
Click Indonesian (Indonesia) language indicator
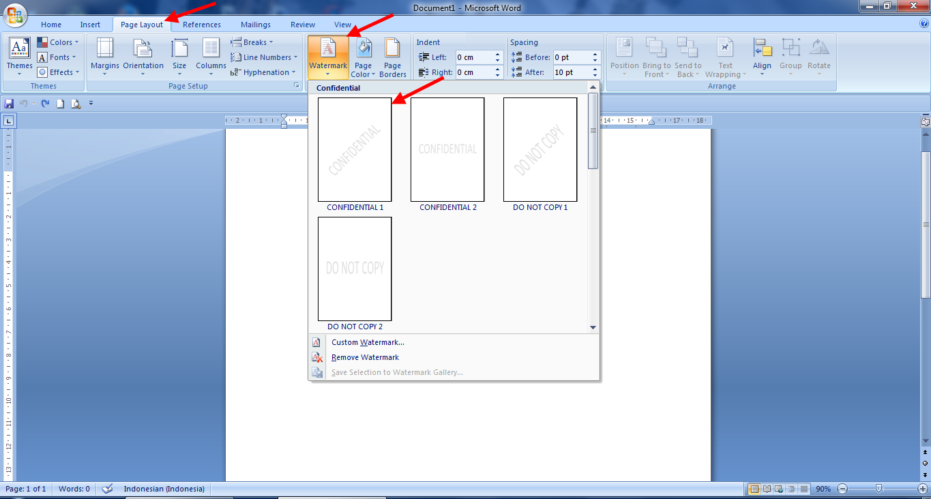[164, 489]
